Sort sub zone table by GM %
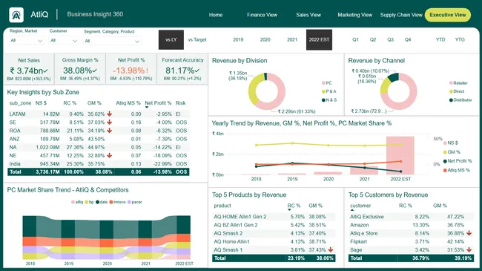Image resolution: width=482 pixels, height=271 pixels. (94, 103)
